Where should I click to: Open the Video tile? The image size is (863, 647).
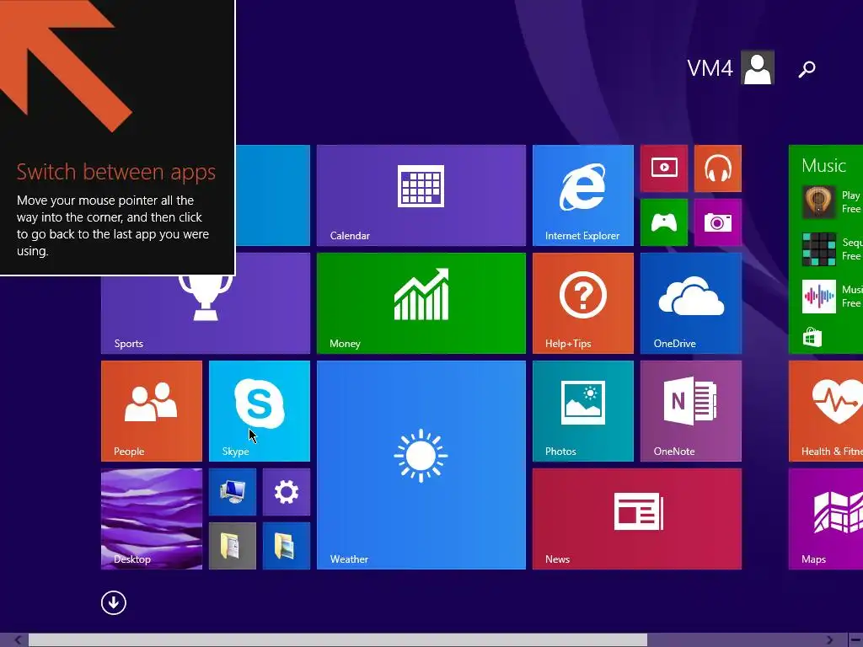[x=664, y=168]
